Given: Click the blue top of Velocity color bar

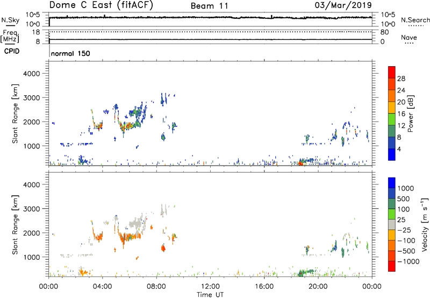Looking at the screenshot, I should point(392,183).
